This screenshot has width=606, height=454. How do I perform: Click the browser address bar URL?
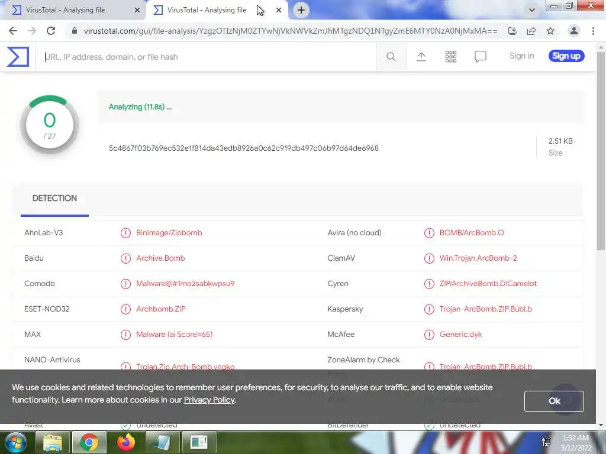tap(291, 31)
